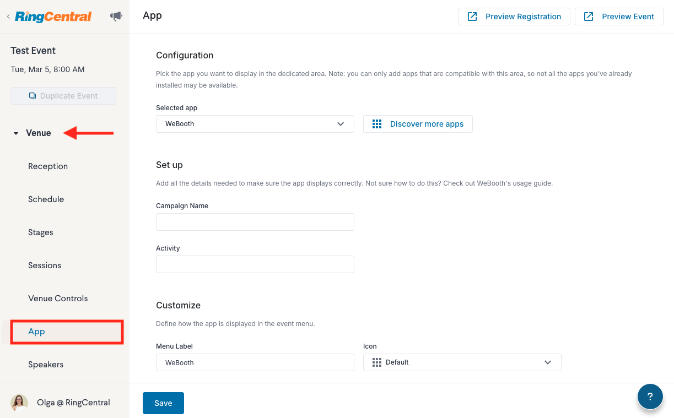The width and height of the screenshot is (674, 418).
Task: Open Venue Controls in sidebar
Action: click(x=58, y=298)
